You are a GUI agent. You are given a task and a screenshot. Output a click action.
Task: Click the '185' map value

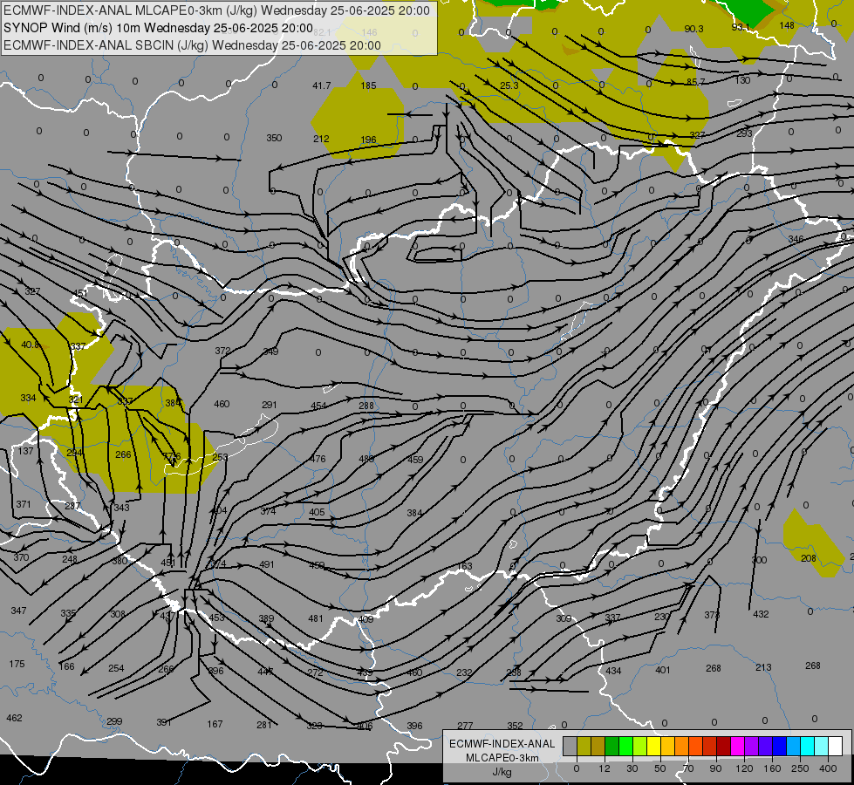pyautogui.click(x=369, y=85)
